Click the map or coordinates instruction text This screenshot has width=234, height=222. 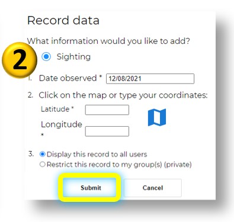coord(123,95)
